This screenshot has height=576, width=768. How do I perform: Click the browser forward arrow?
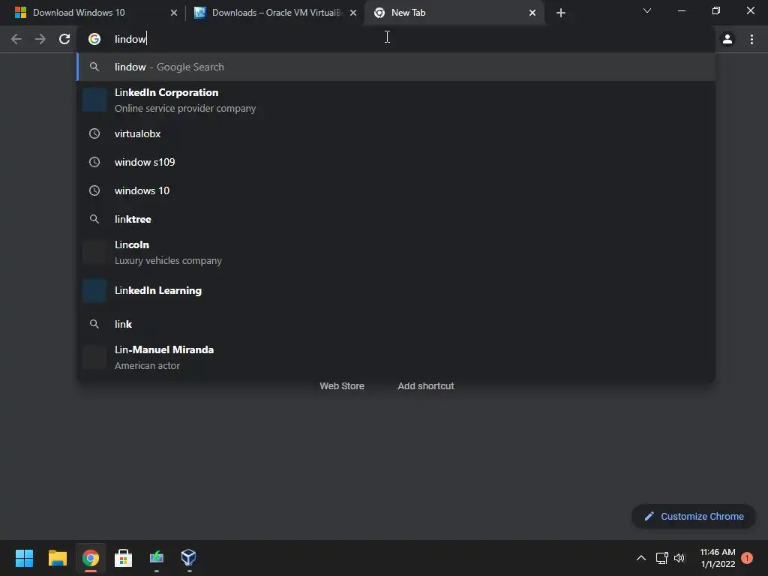40,39
